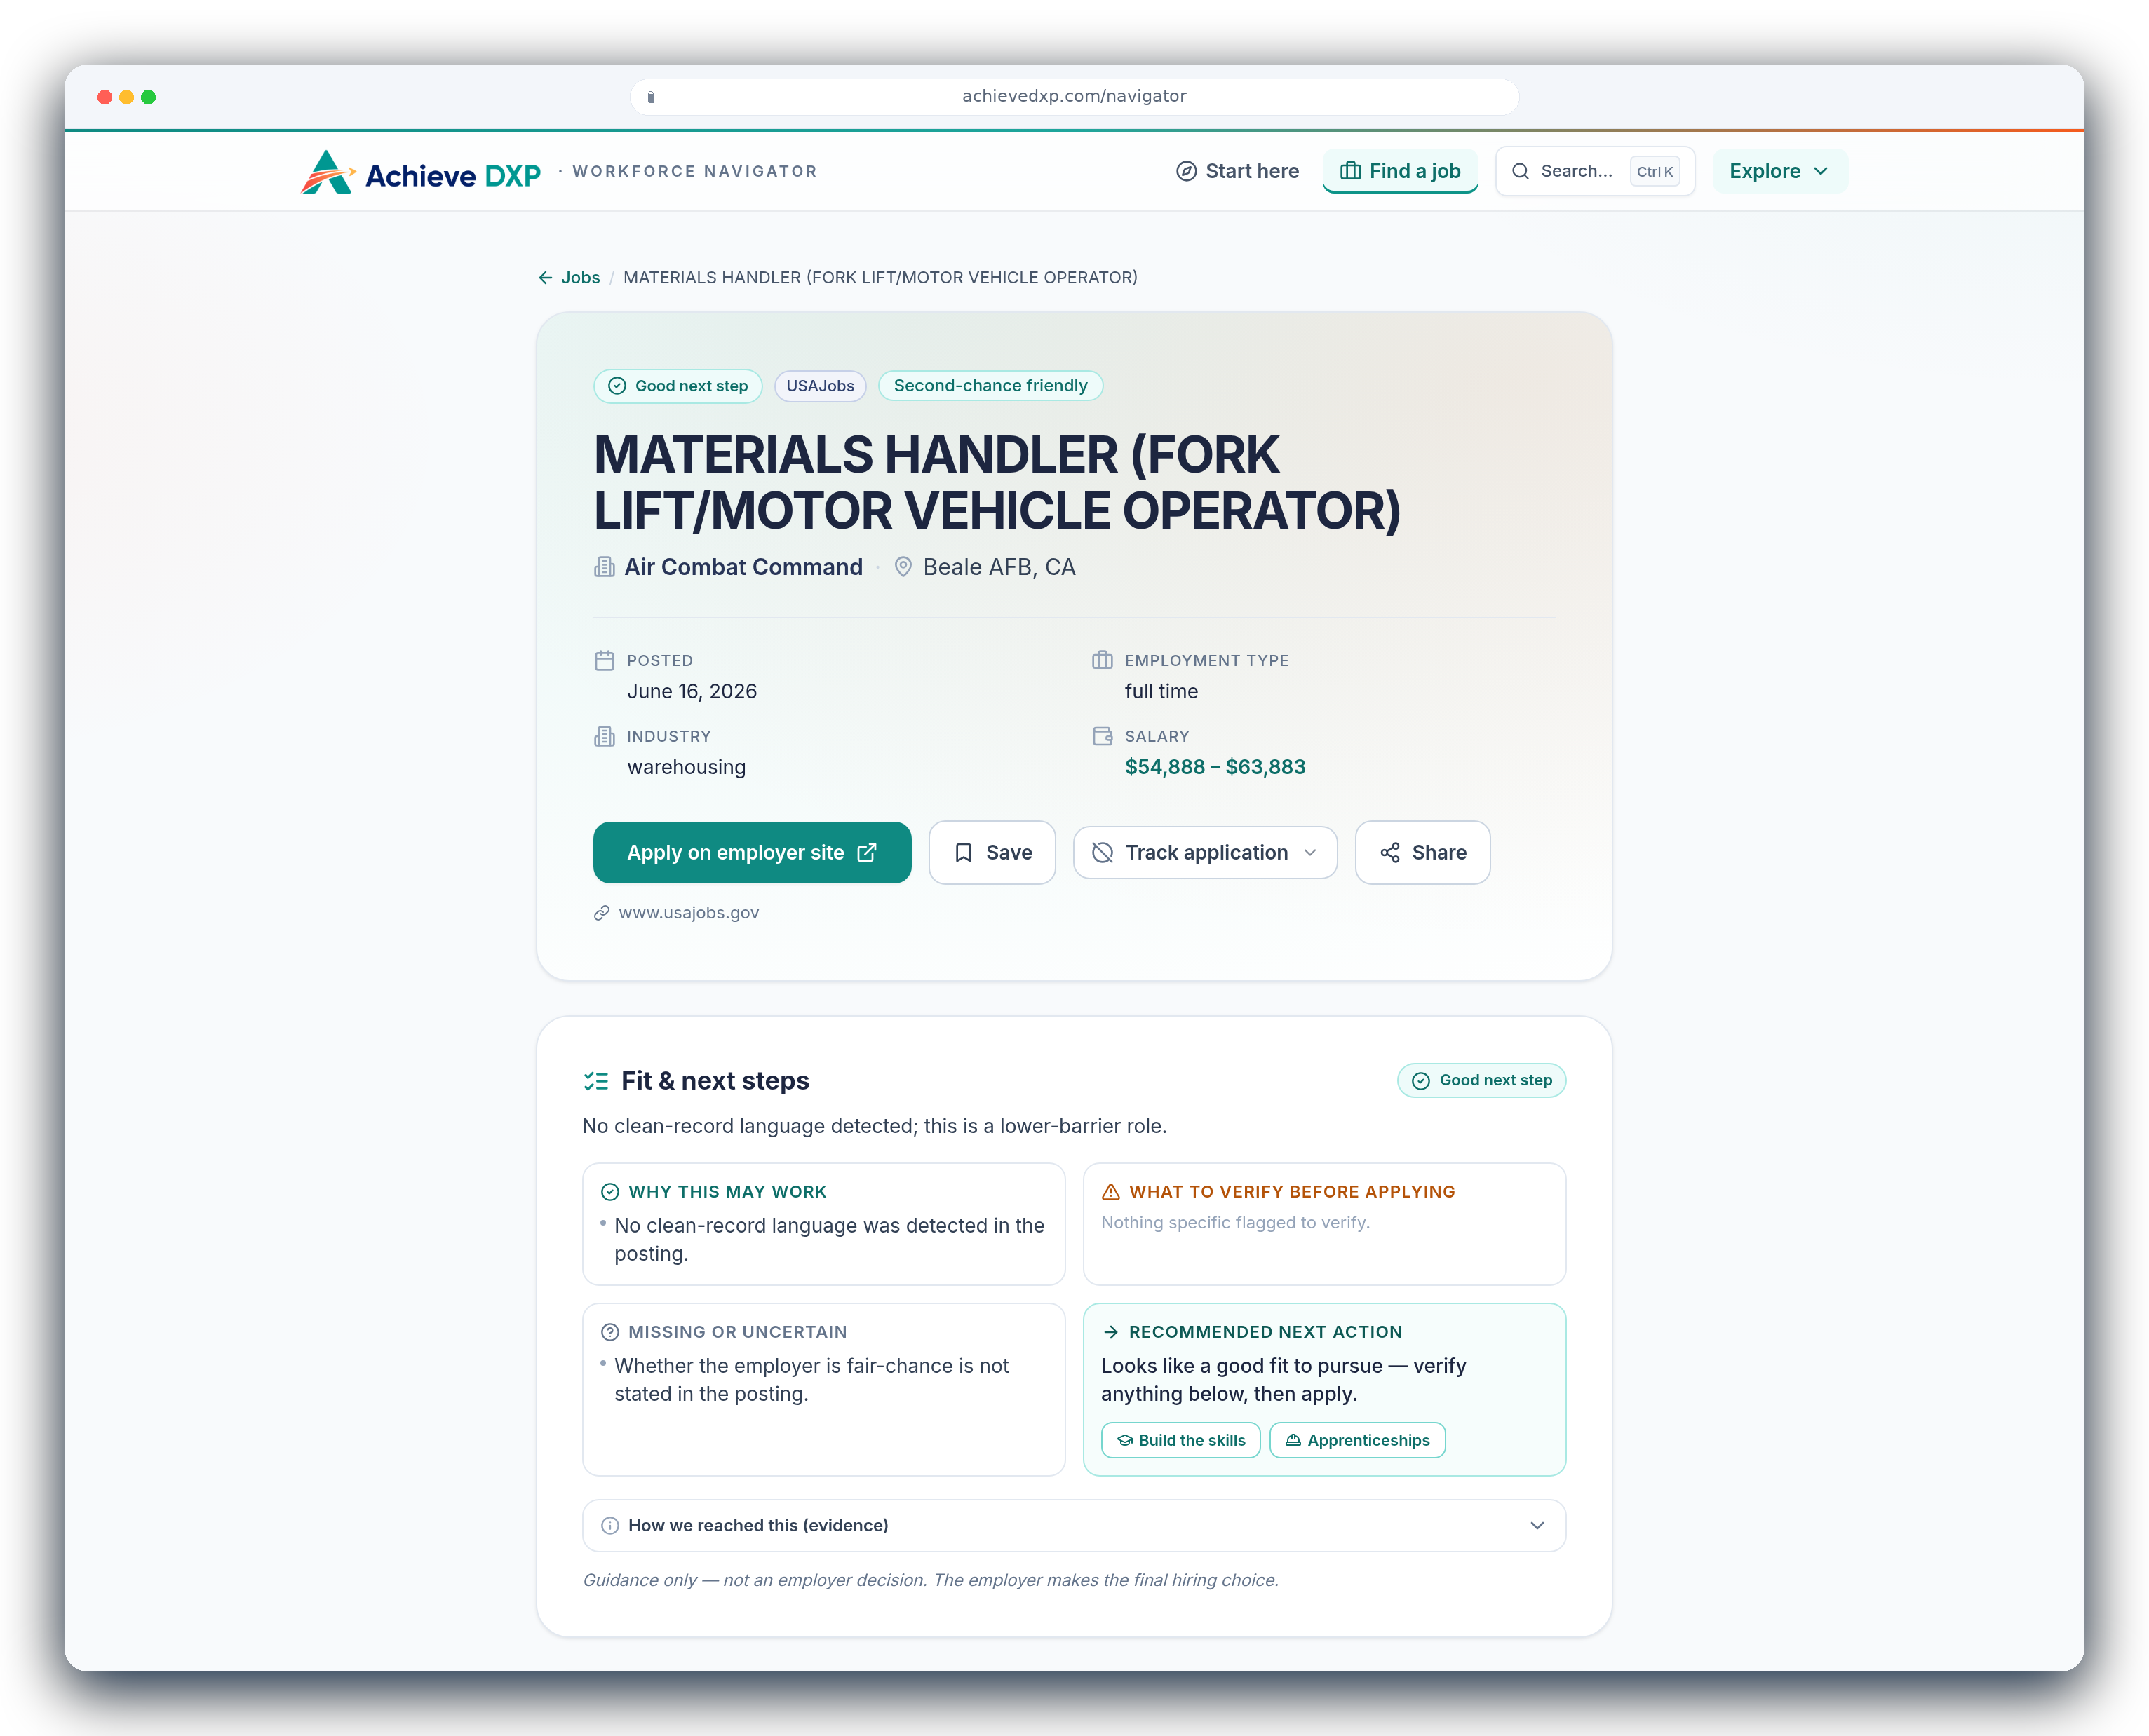Click the checklist icon by Fit & next steps
This screenshot has height=1736, width=2149.
pyautogui.click(x=596, y=1081)
